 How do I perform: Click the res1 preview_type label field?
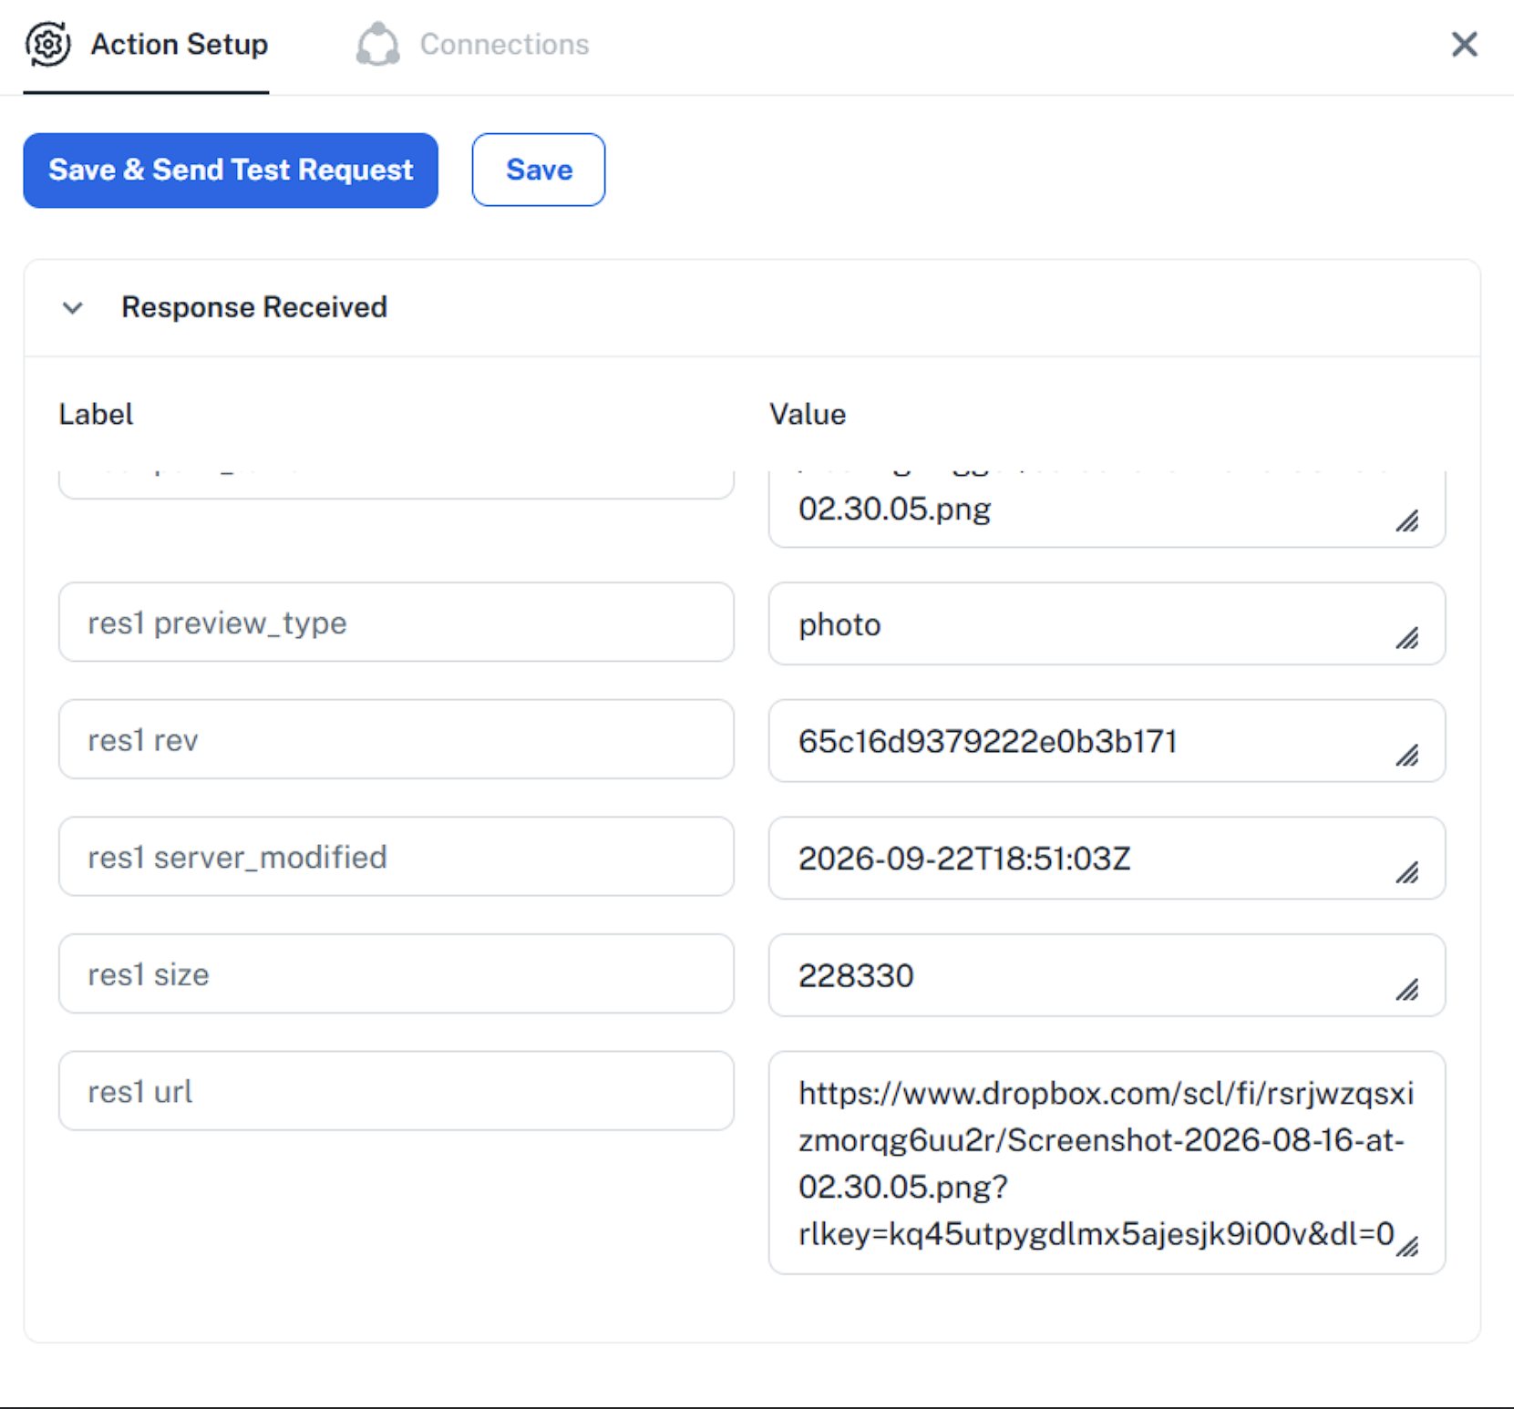(x=397, y=622)
